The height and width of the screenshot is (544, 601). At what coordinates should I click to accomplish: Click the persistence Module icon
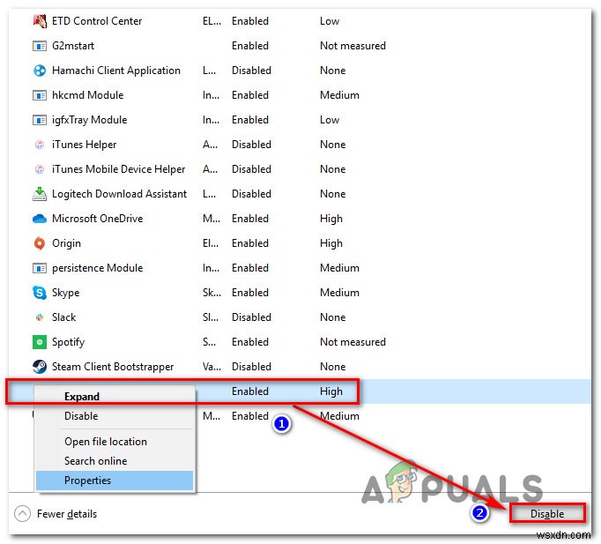point(40,268)
